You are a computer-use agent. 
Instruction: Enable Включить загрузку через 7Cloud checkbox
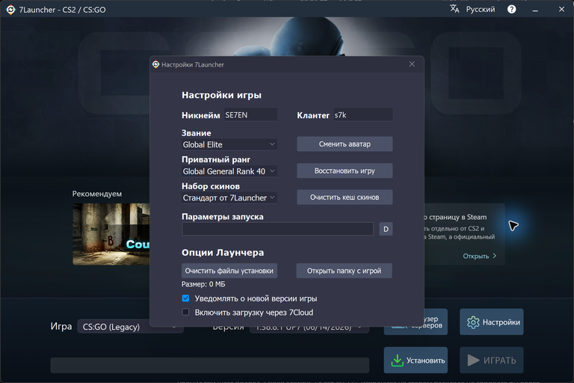pos(185,312)
